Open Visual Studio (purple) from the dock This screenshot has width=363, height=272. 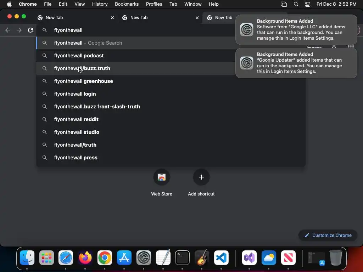[x=249, y=258]
